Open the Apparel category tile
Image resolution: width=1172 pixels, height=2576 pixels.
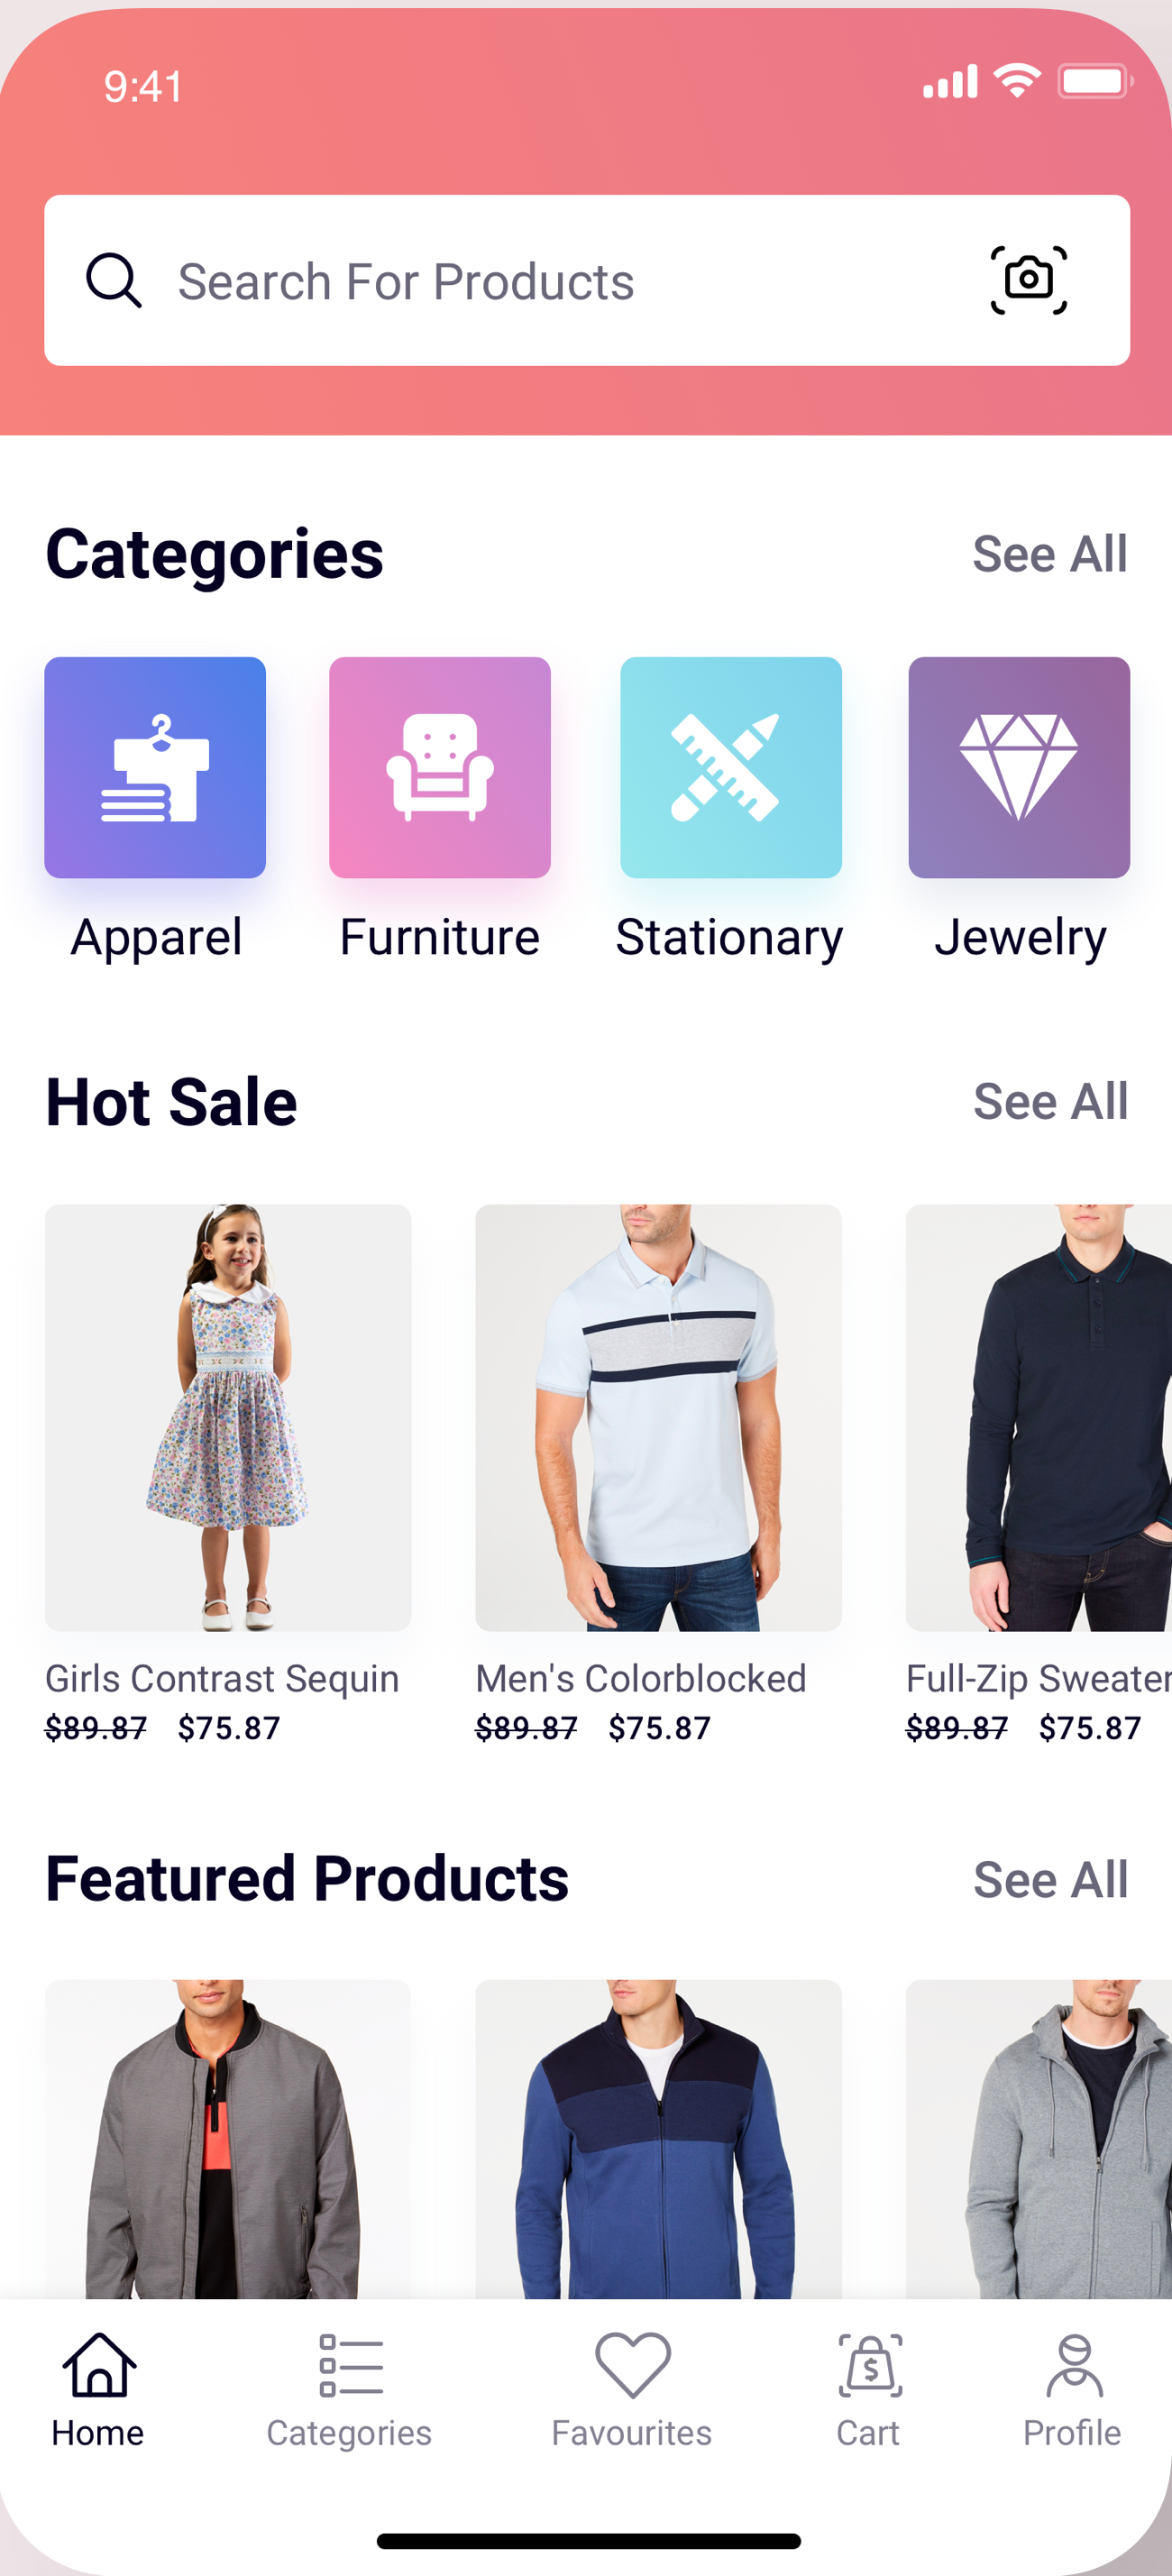coord(155,767)
